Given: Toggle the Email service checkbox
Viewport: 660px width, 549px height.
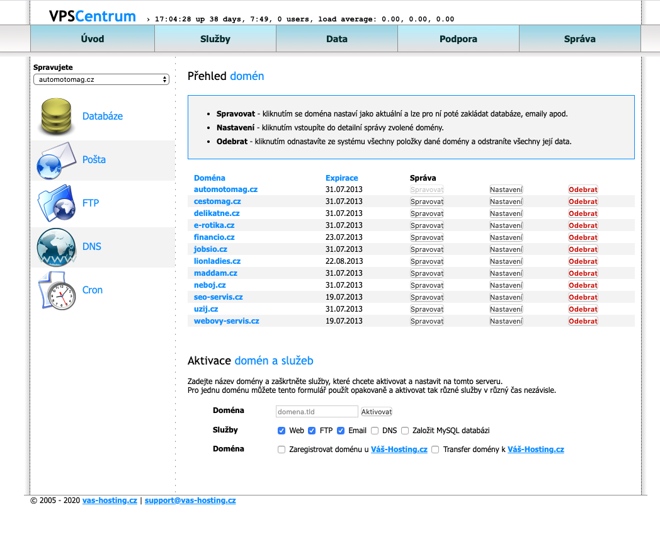Looking at the screenshot, I should [341, 431].
